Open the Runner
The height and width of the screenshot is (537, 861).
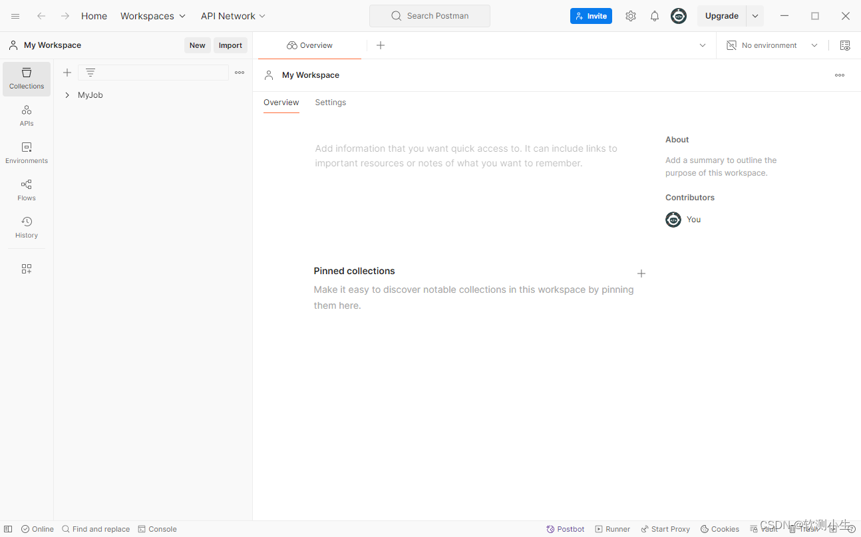click(x=613, y=529)
